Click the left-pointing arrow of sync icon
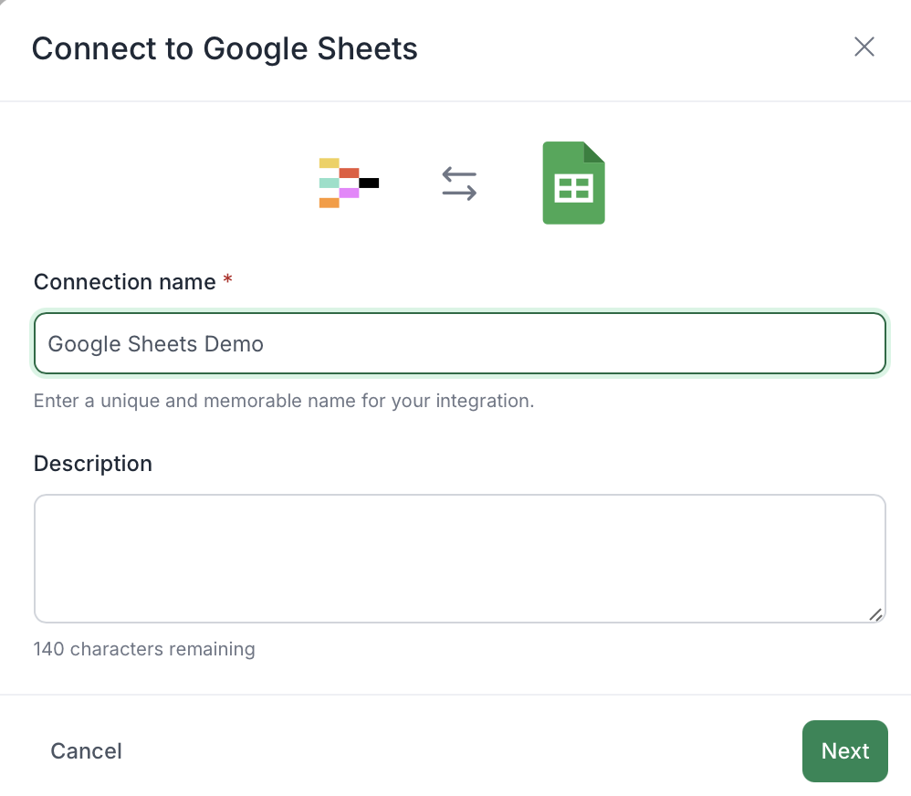This screenshot has width=911, height=796. point(459,174)
